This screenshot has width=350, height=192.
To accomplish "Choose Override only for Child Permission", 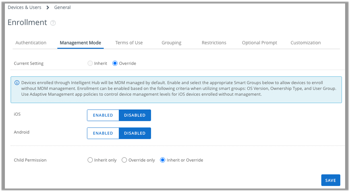I will point(124,160).
